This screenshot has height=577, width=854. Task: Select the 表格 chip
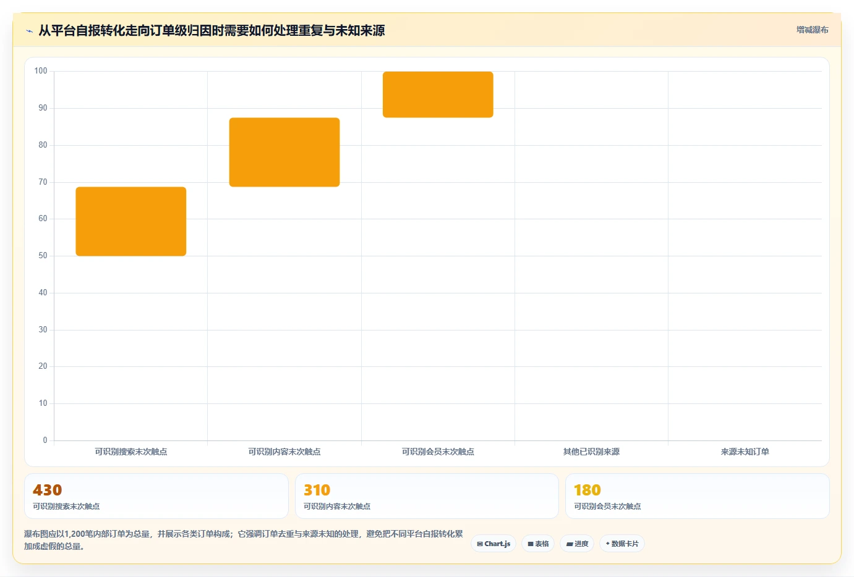(x=538, y=544)
